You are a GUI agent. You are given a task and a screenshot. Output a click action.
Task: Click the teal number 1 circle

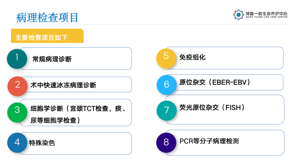pyautogui.click(x=17, y=58)
